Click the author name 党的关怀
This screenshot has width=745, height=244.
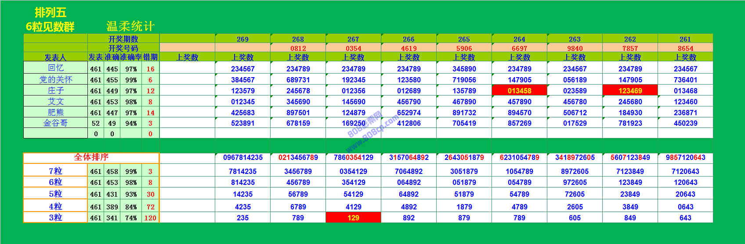tap(55, 80)
